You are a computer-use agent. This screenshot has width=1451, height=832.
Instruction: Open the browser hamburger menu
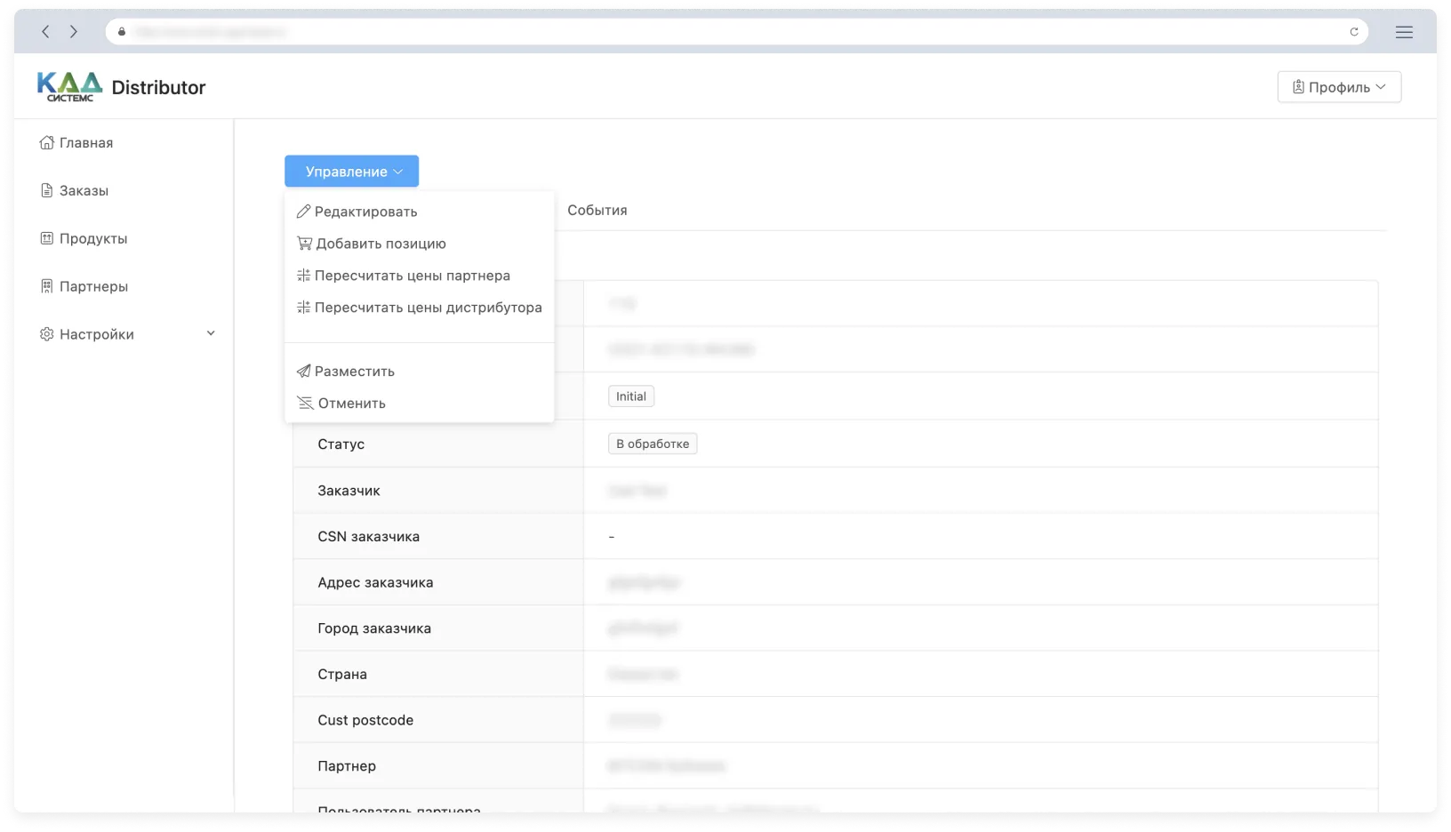1404,32
